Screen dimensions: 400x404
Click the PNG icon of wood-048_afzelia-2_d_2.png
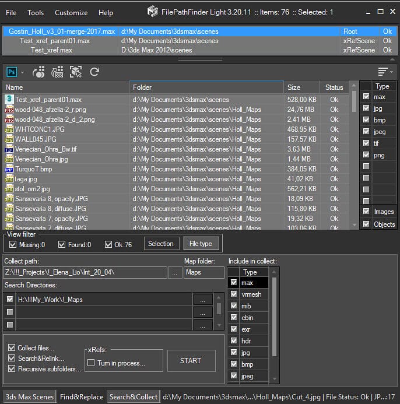coord(9,120)
